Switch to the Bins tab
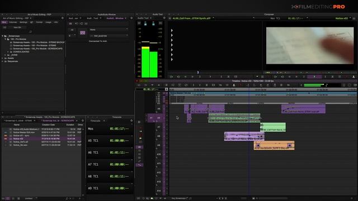Viewport: 358px width, 201px height. [4, 22]
